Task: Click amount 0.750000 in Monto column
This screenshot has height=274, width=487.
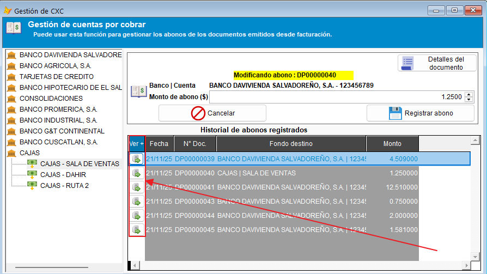Action: click(x=404, y=202)
